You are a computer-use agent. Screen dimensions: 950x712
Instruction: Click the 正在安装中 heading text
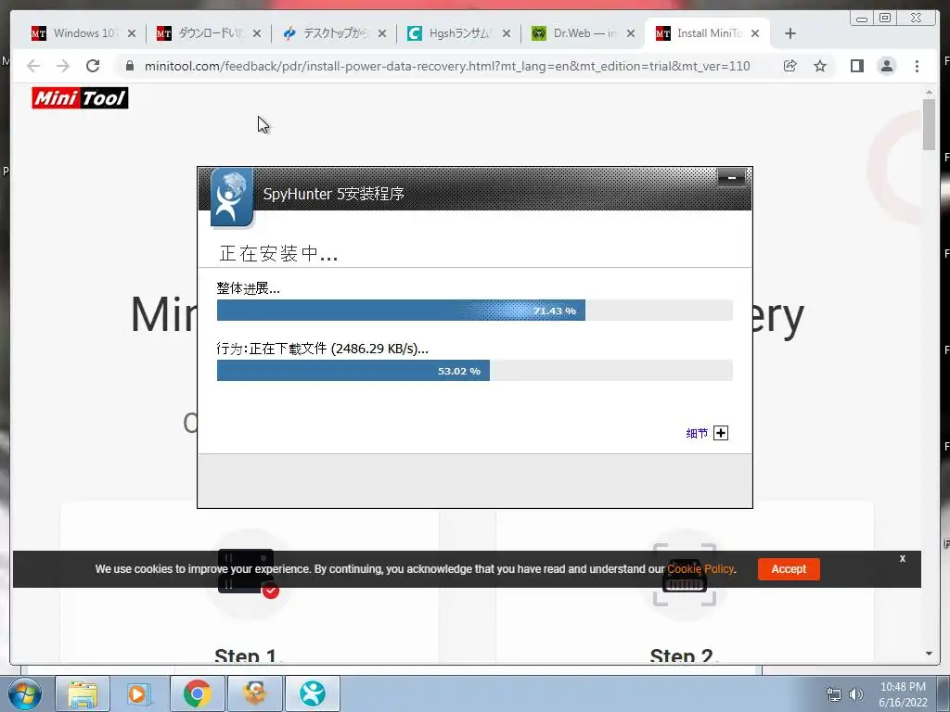point(278,254)
